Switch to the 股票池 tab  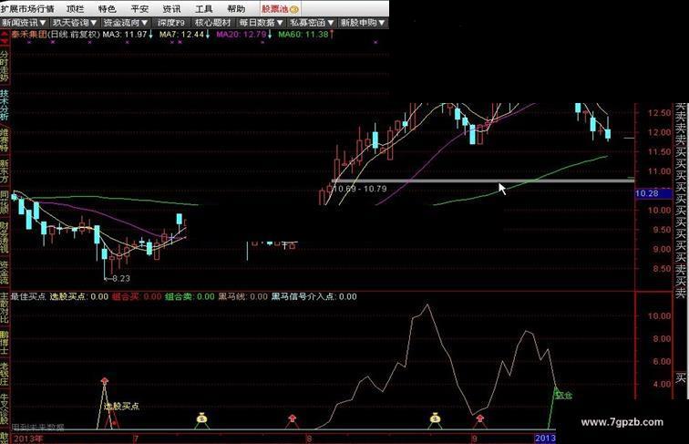click(280, 8)
